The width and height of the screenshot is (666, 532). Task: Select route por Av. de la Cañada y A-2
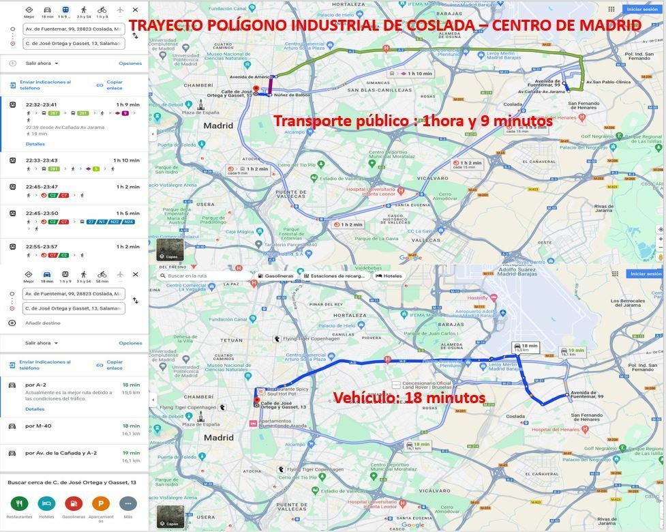[x=74, y=457]
